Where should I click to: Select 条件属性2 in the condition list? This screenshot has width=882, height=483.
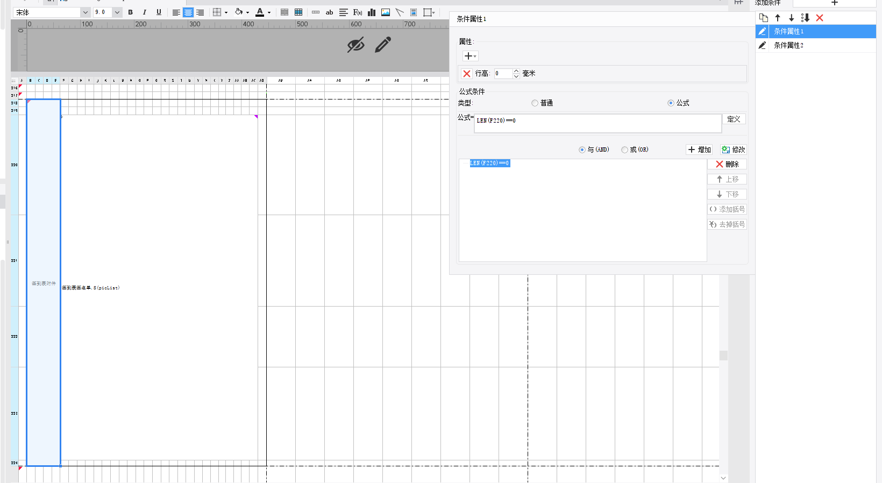point(816,45)
